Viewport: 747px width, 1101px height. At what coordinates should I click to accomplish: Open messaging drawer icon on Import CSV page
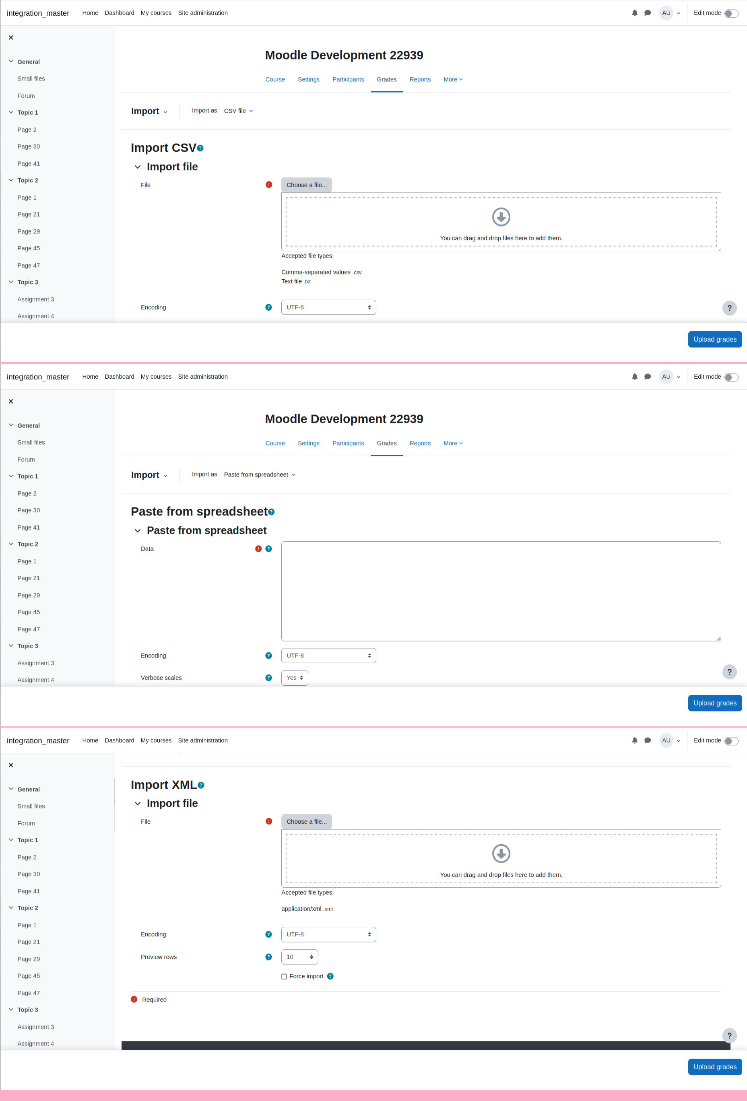648,13
